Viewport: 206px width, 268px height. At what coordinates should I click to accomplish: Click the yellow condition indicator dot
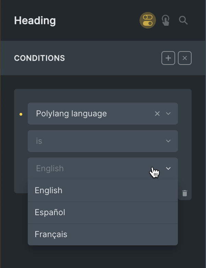click(x=21, y=114)
